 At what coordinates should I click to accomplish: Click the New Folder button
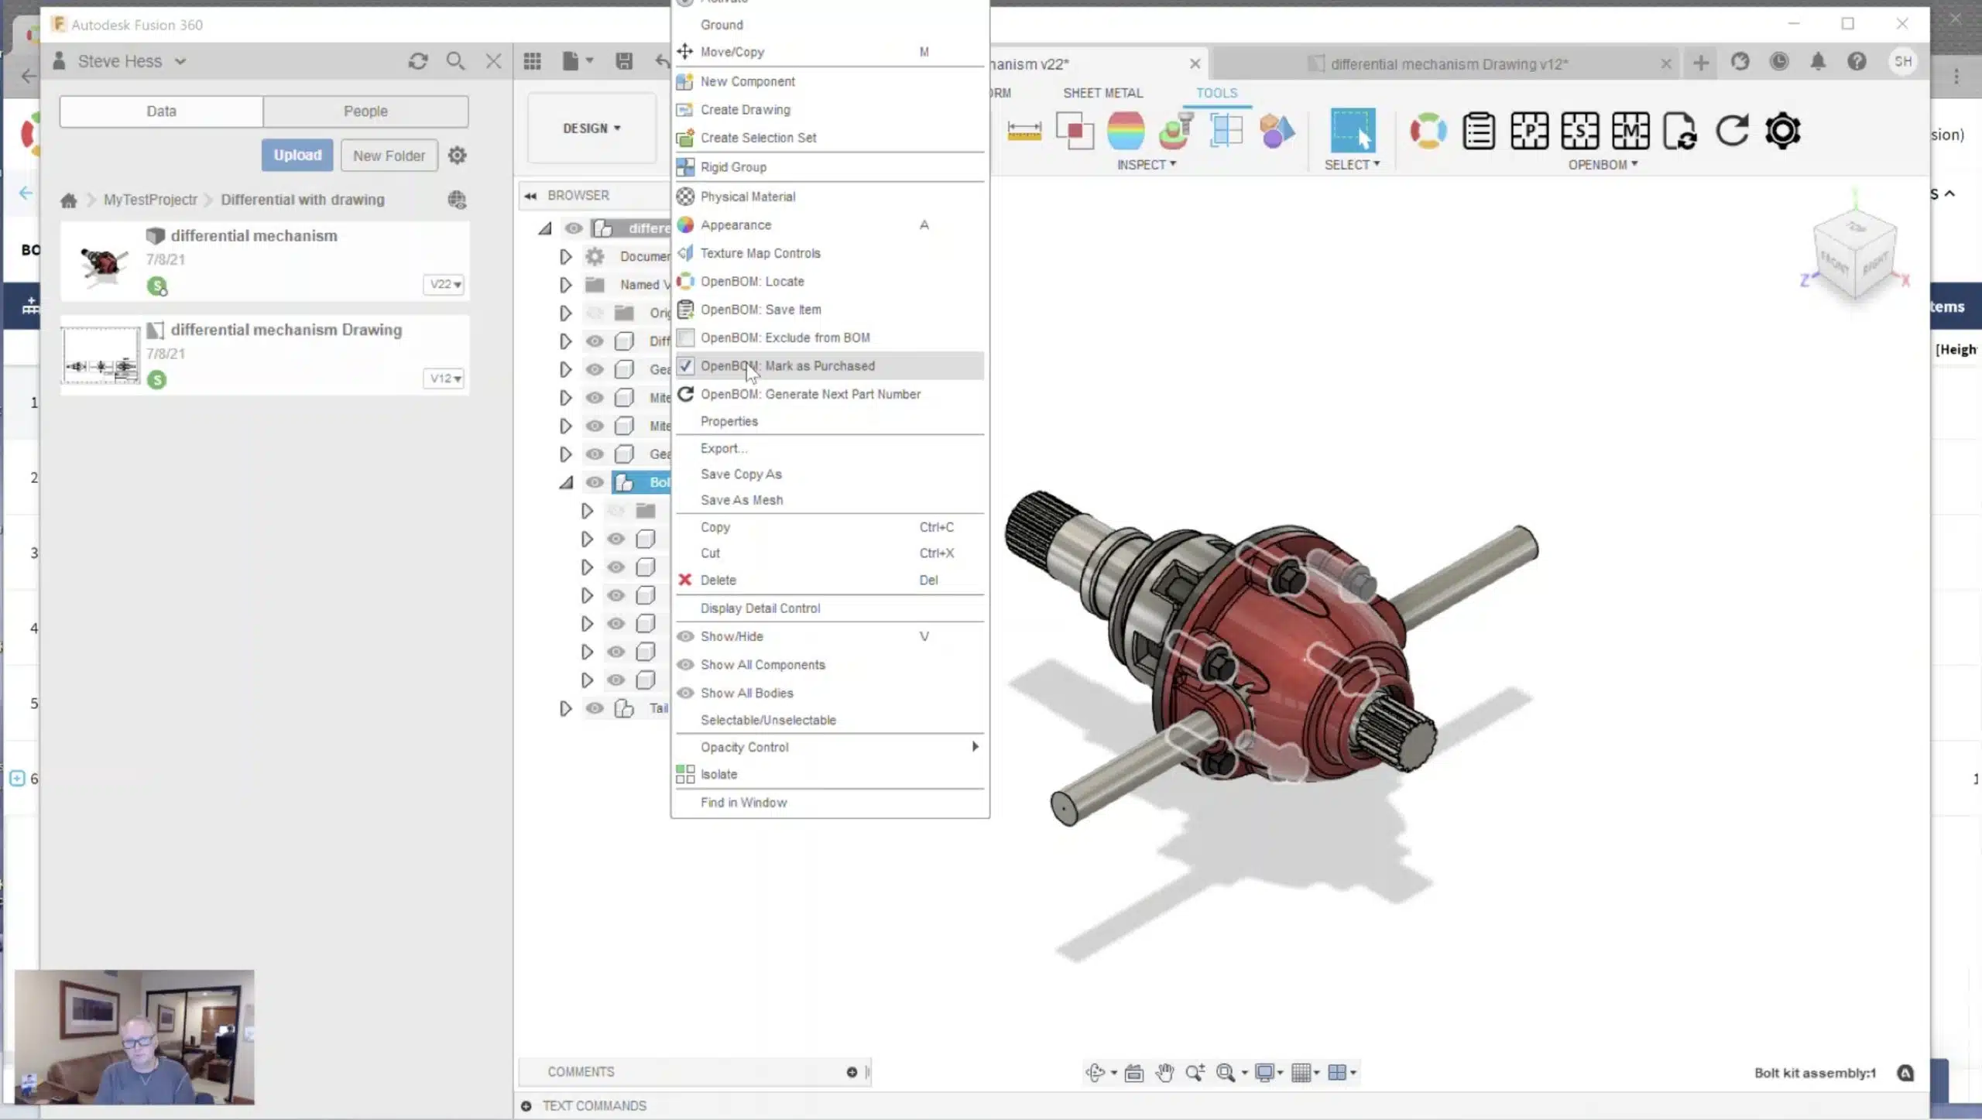coord(389,156)
